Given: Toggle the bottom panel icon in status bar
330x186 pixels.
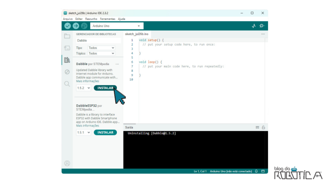Looking at the screenshot, I should coord(263,171).
